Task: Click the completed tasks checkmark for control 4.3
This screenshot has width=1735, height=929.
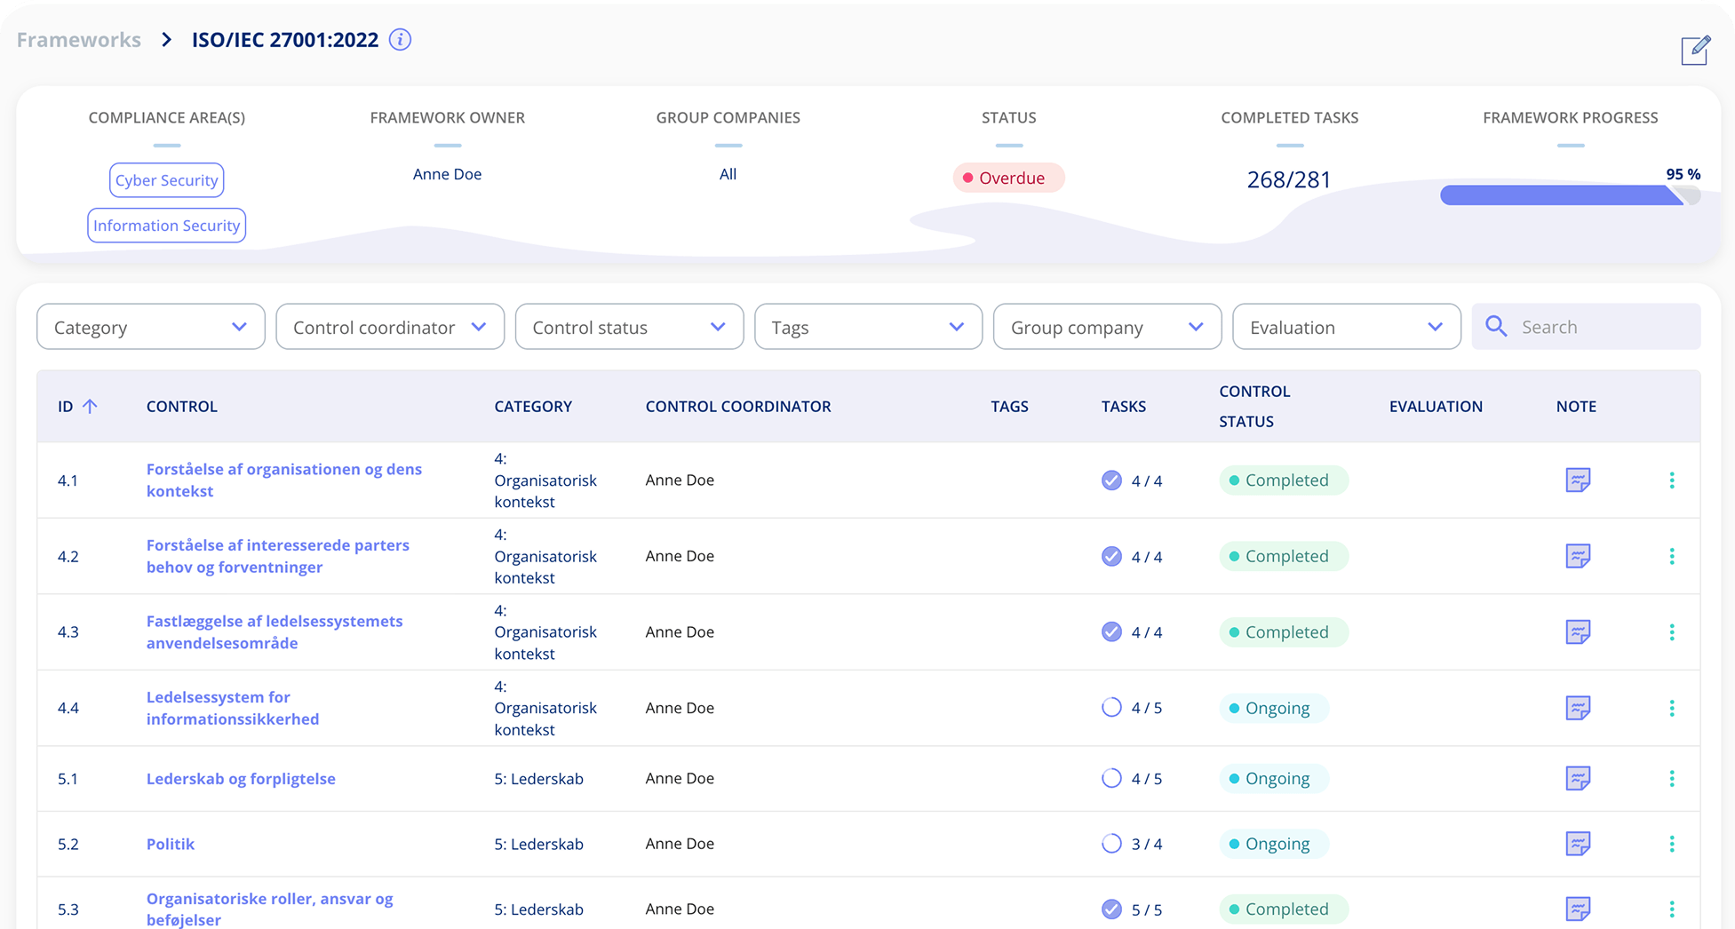Action: coord(1111,632)
